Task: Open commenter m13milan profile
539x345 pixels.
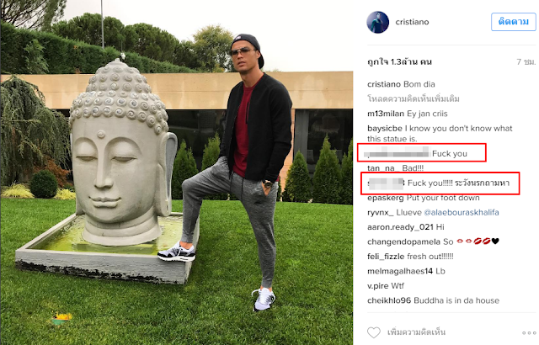Action: [386, 114]
